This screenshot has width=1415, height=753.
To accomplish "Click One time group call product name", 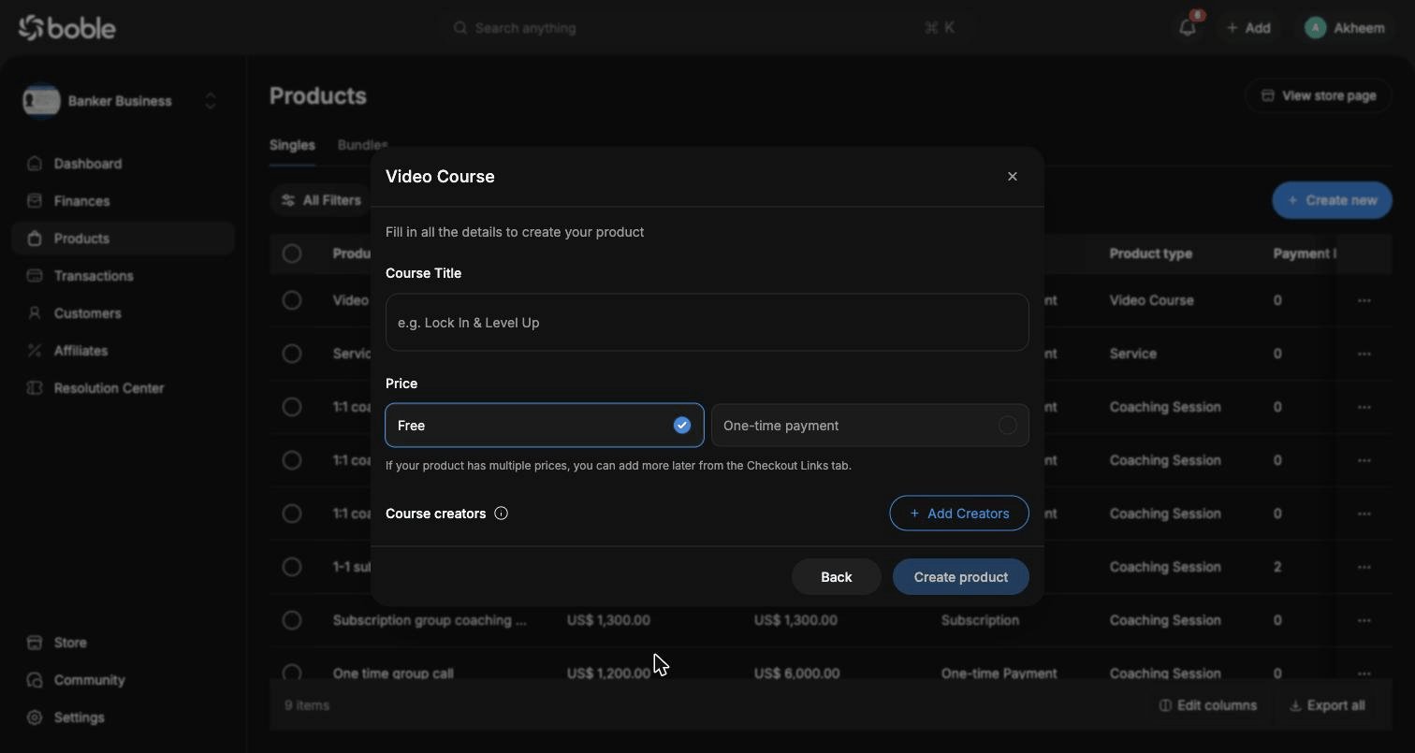I will 393,673.
